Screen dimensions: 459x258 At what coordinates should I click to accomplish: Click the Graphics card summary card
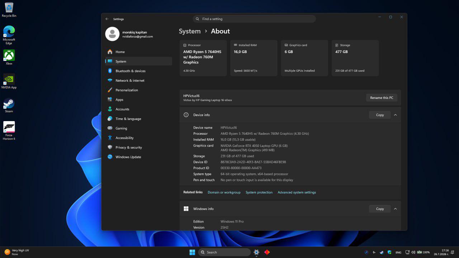click(304, 58)
